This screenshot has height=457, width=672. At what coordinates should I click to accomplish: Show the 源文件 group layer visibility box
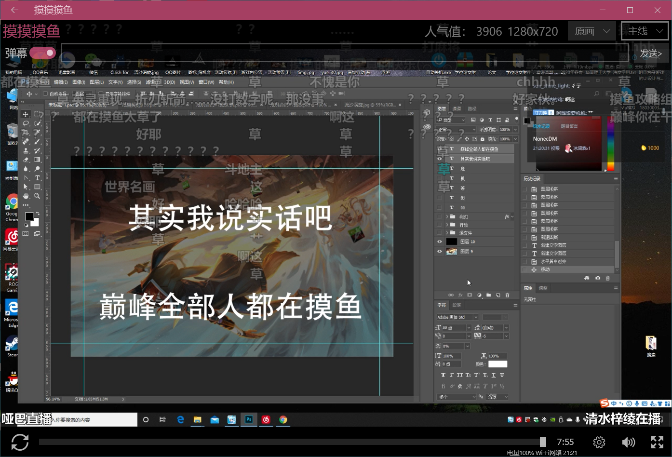[439, 233]
